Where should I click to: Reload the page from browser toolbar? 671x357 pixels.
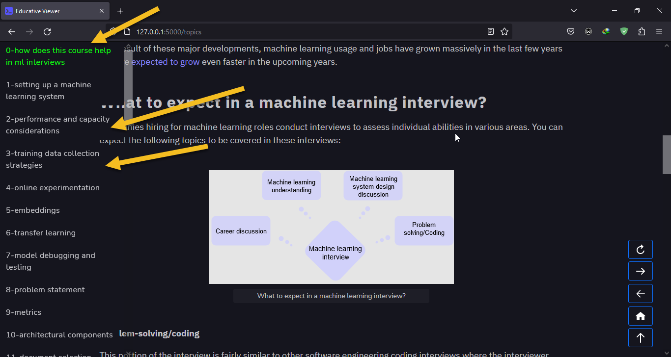coord(47,32)
